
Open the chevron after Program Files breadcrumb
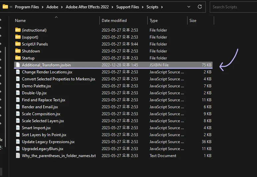(x=43, y=7)
